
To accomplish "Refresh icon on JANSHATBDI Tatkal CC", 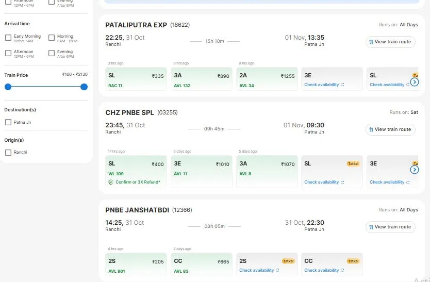I will [342, 270].
